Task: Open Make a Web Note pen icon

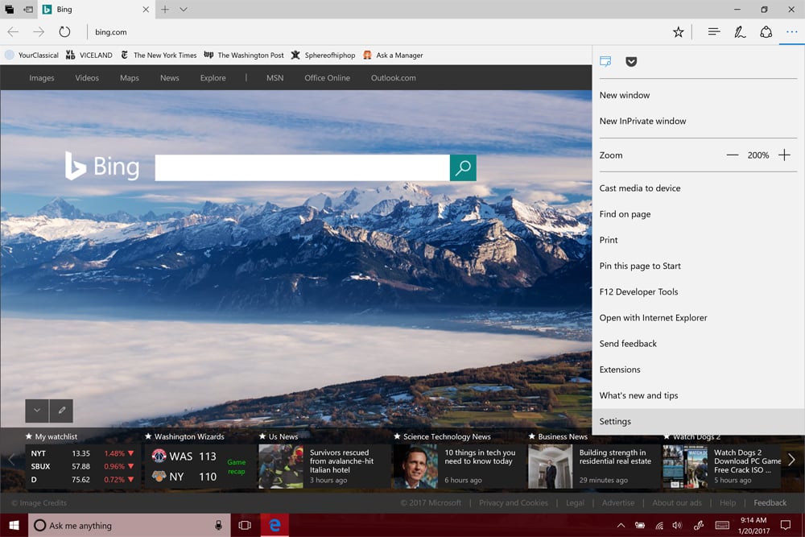Action: (739, 32)
